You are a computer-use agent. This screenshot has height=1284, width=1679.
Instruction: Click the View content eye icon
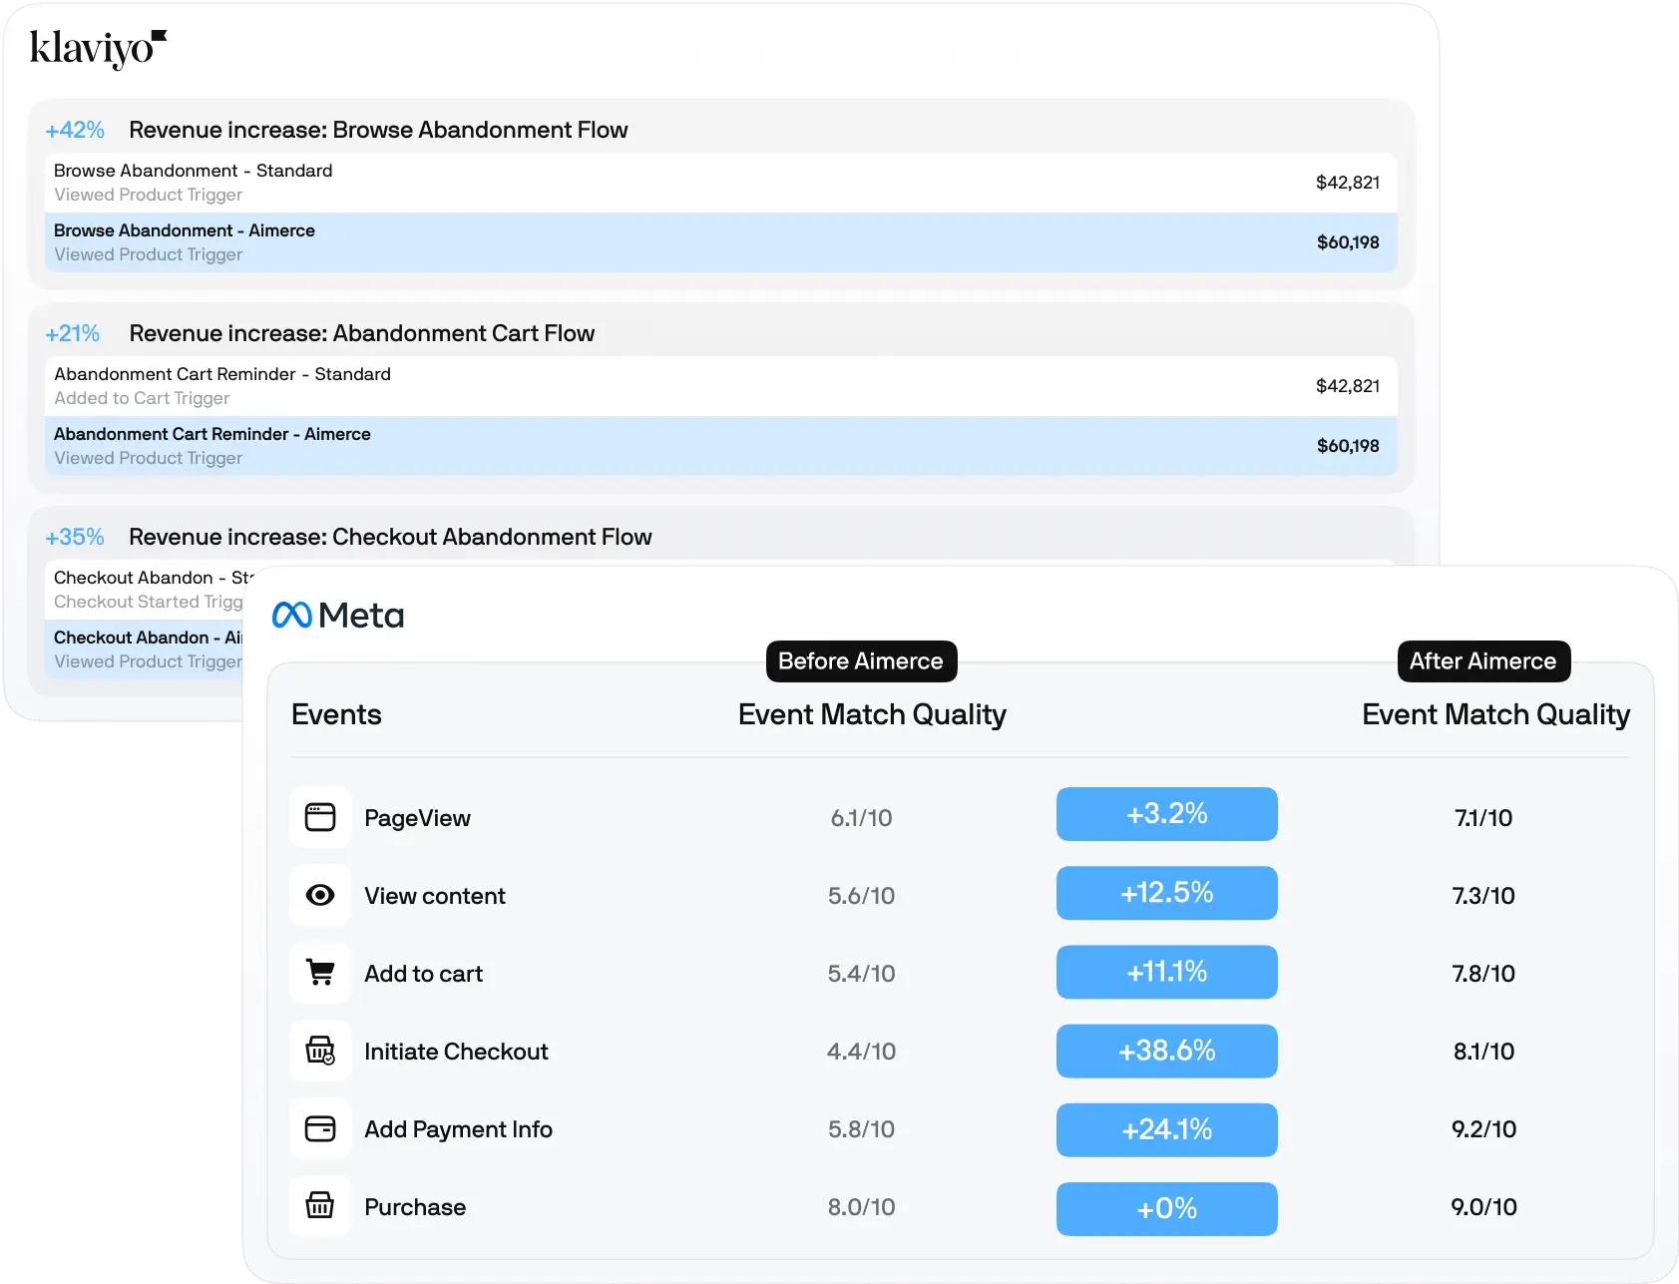(320, 895)
